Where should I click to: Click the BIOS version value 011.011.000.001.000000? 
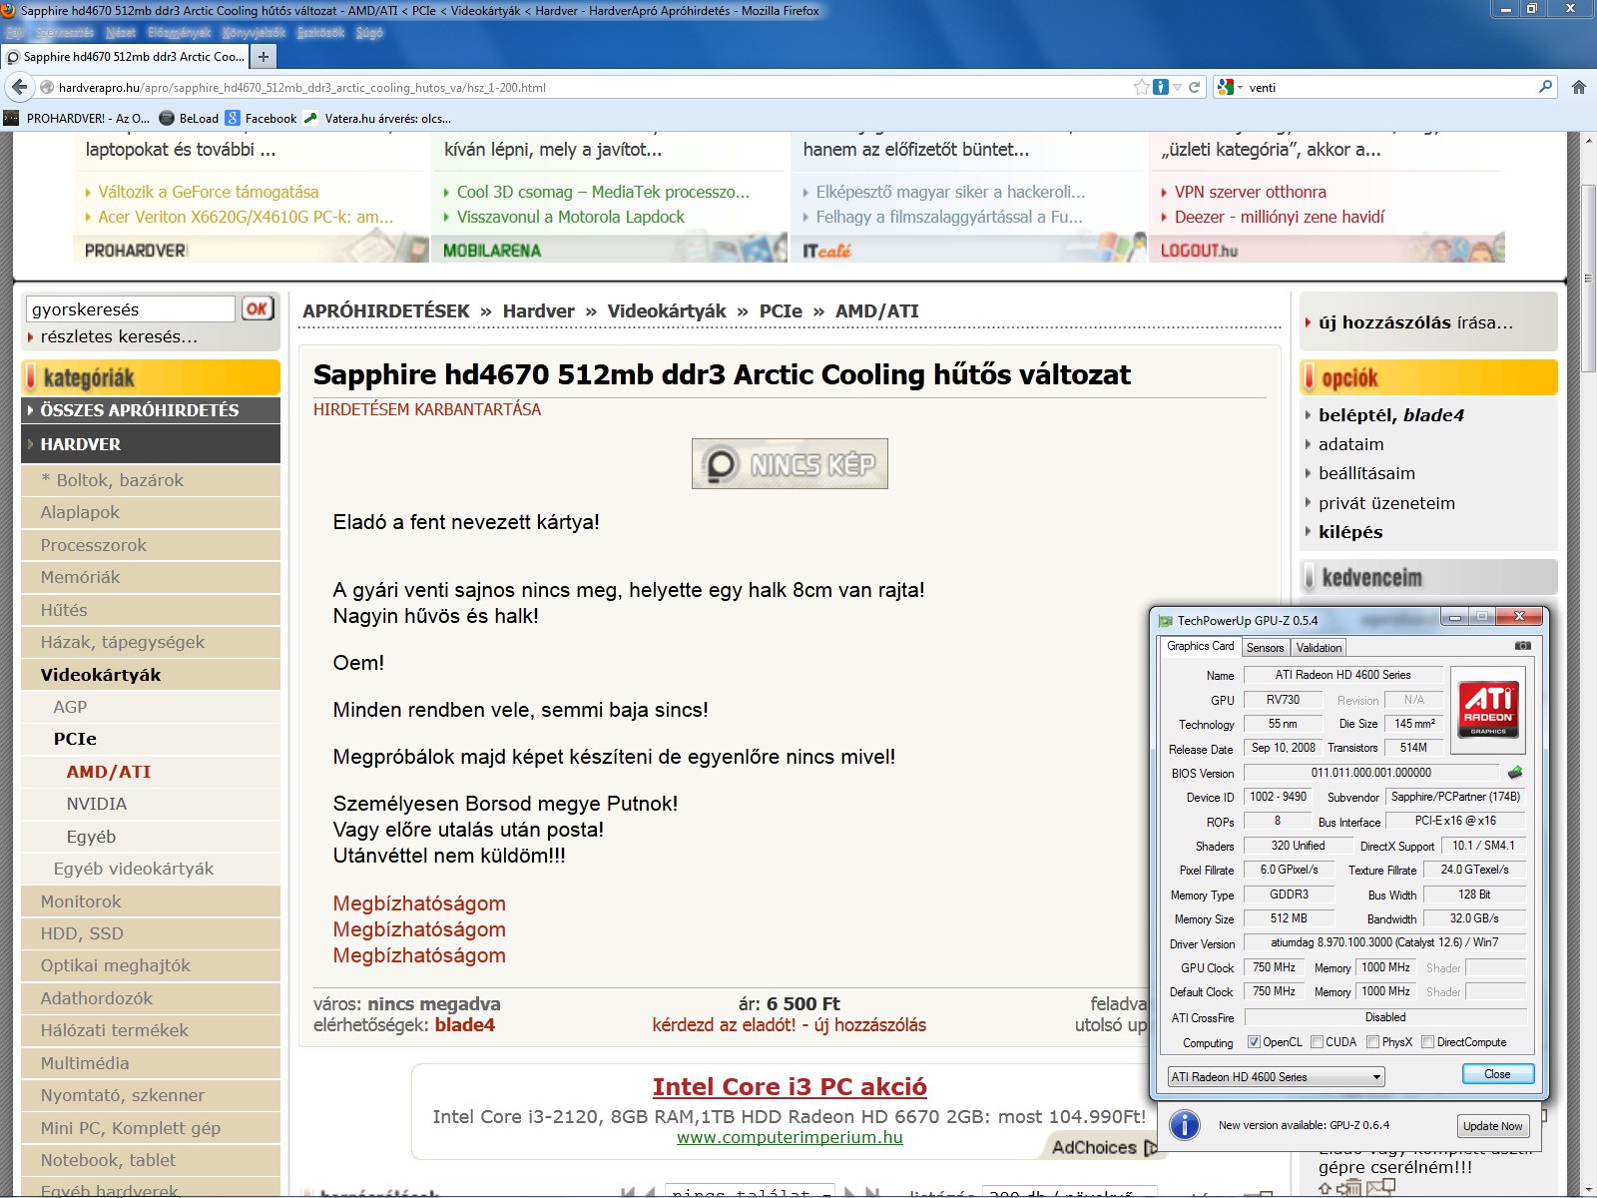click(1370, 773)
